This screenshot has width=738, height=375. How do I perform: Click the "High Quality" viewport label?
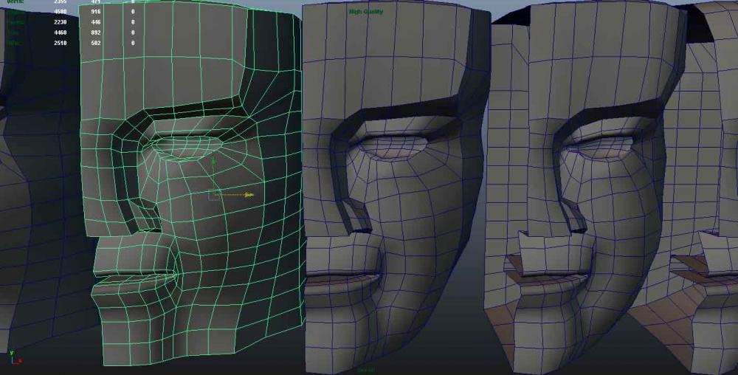[x=366, y=11]
